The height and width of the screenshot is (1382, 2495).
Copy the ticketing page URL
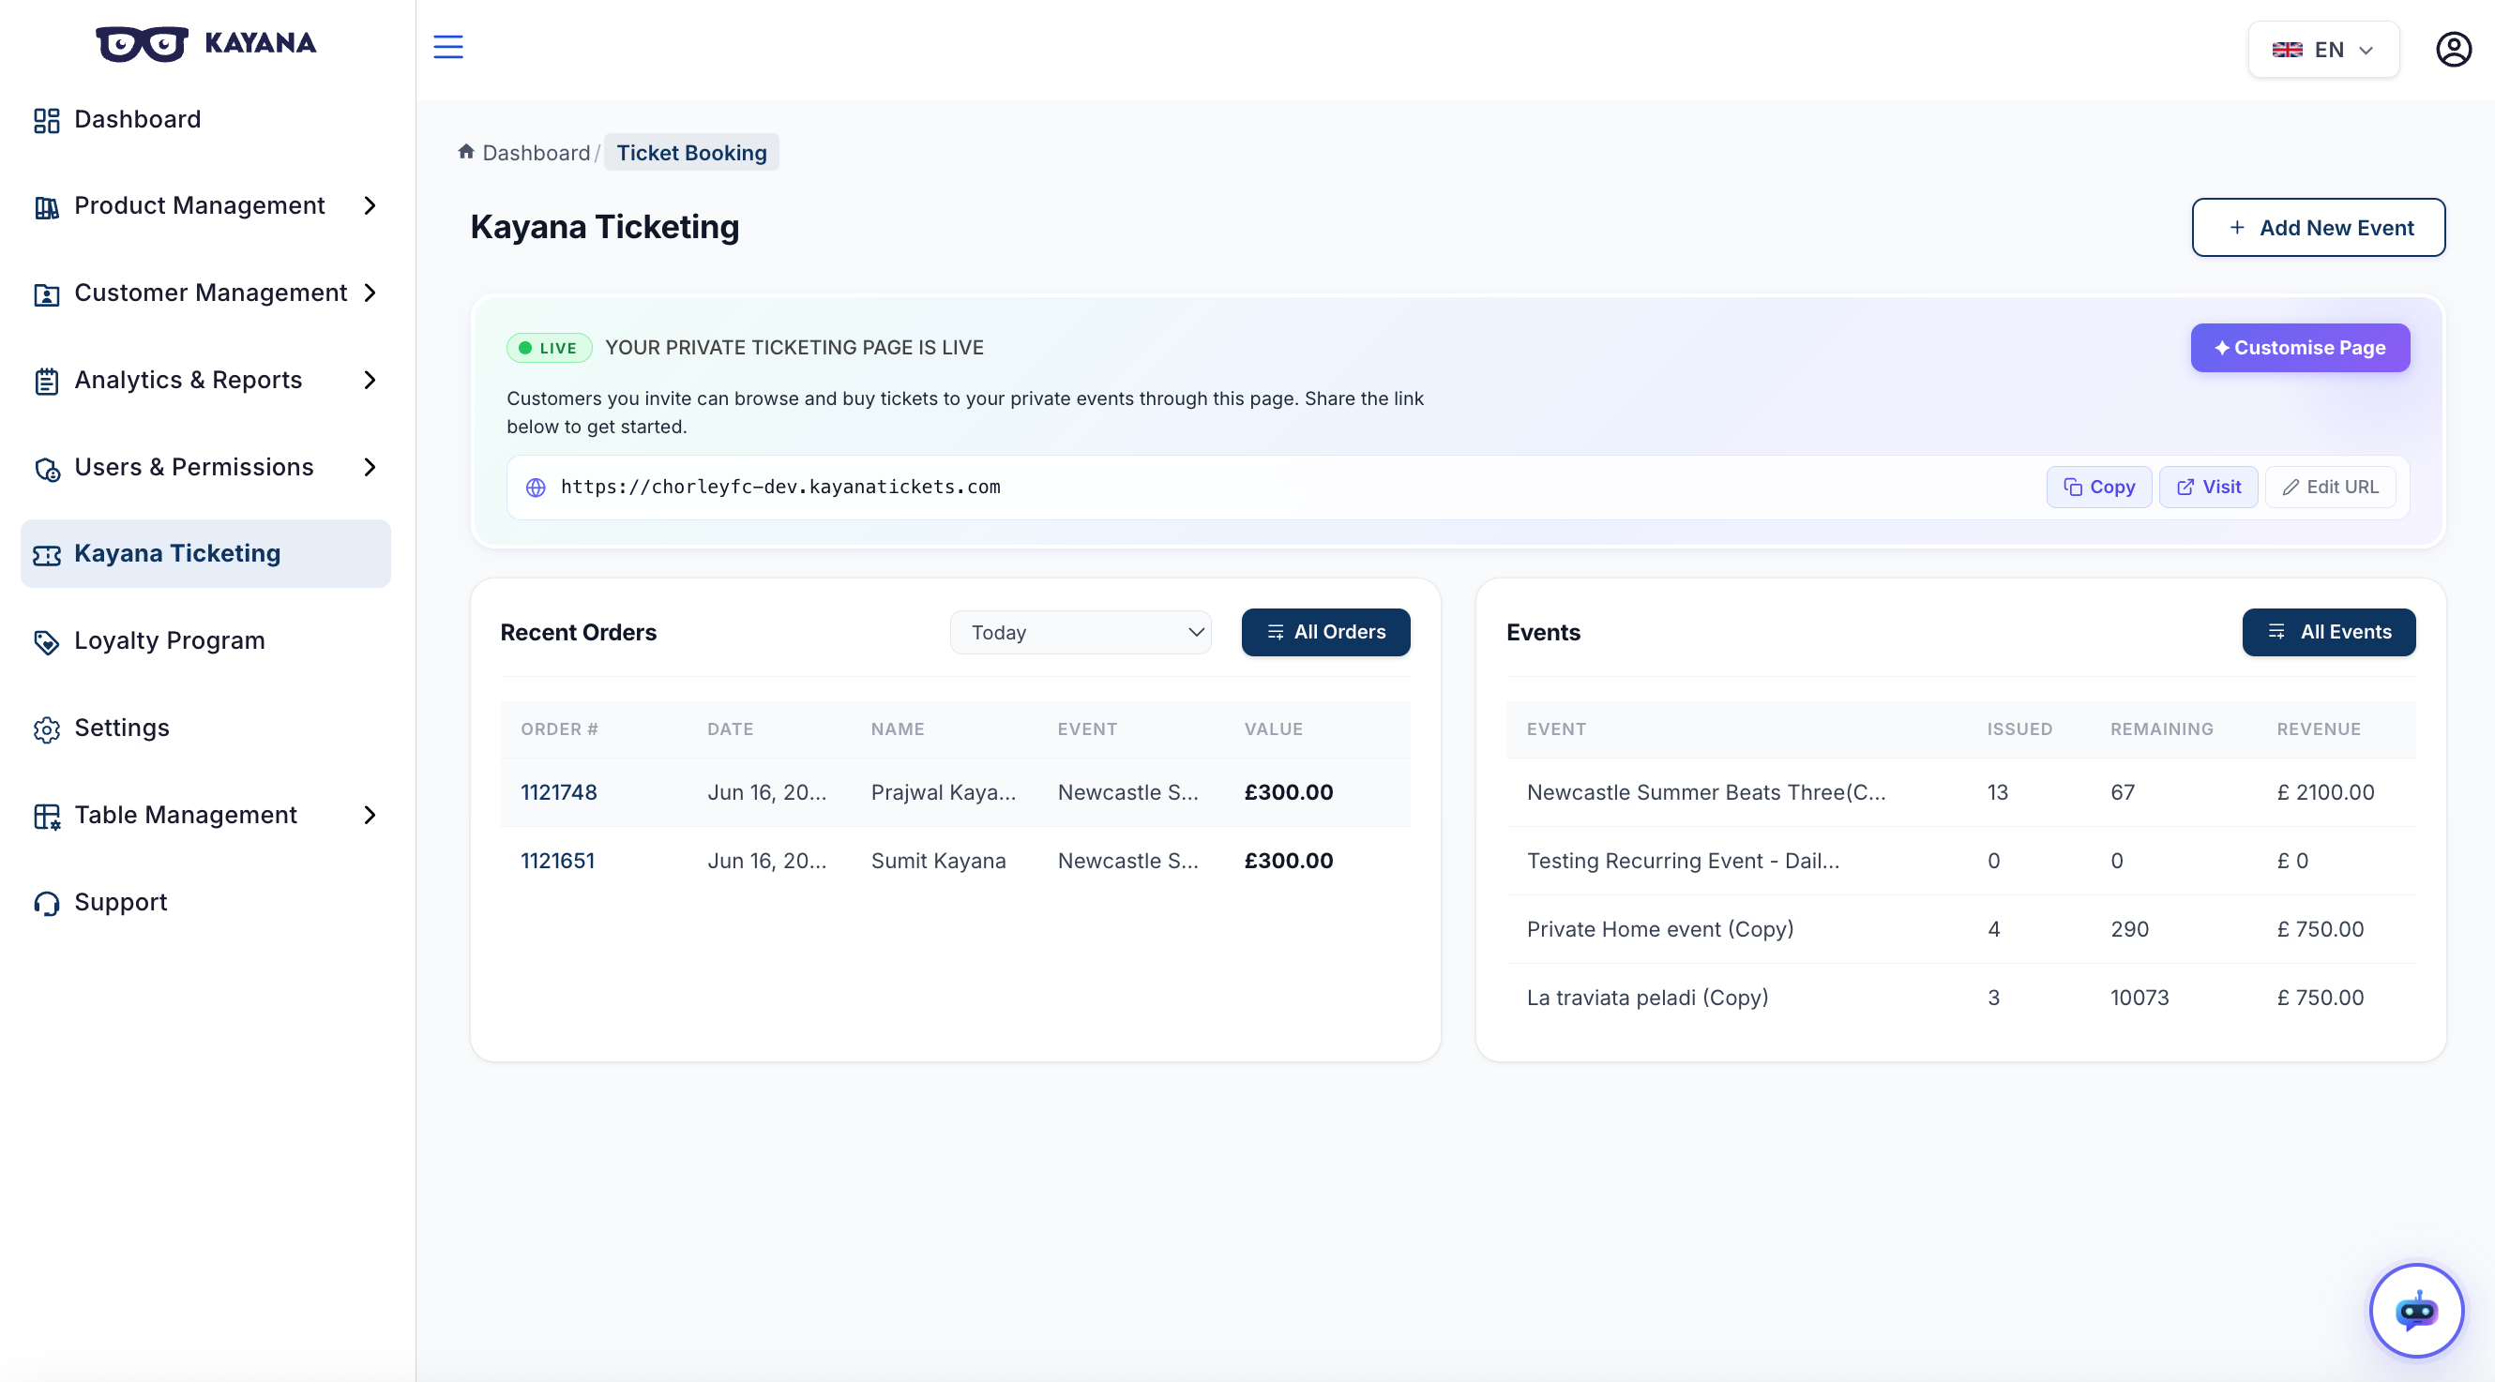click(x=2098, y=488)
